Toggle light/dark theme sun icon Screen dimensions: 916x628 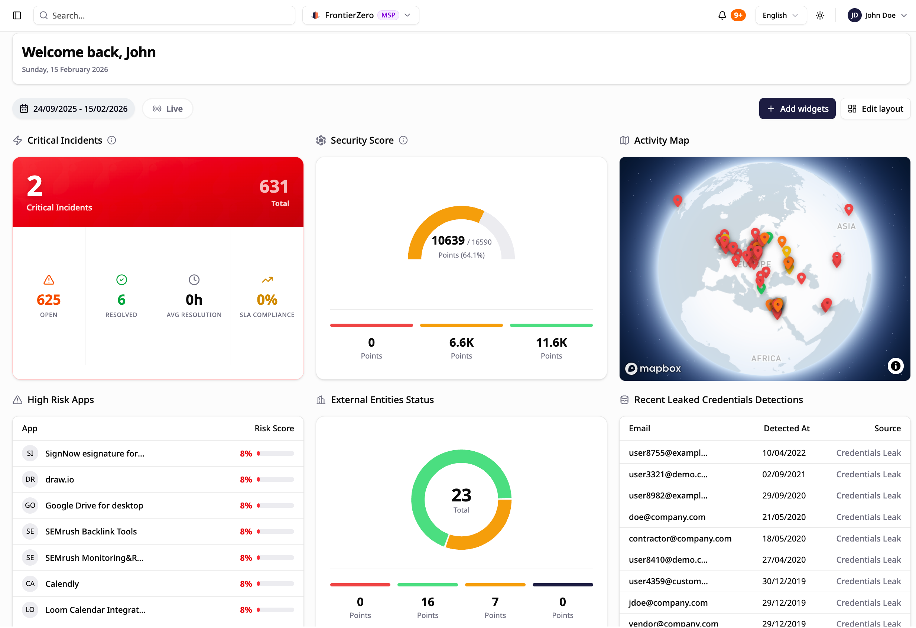(820, 15)
